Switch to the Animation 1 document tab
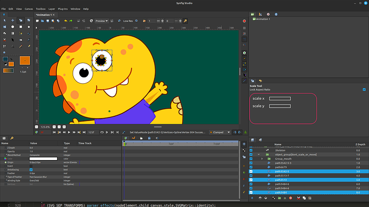The image size is (369, 207). coord(43,15)
